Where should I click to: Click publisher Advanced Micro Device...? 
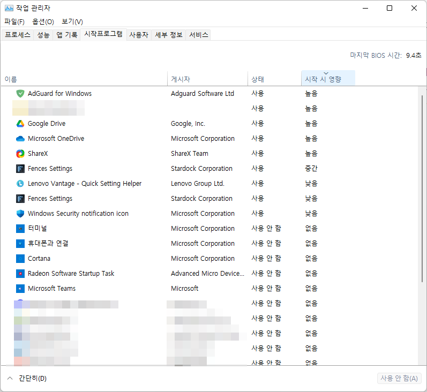[x=207, y=273]
